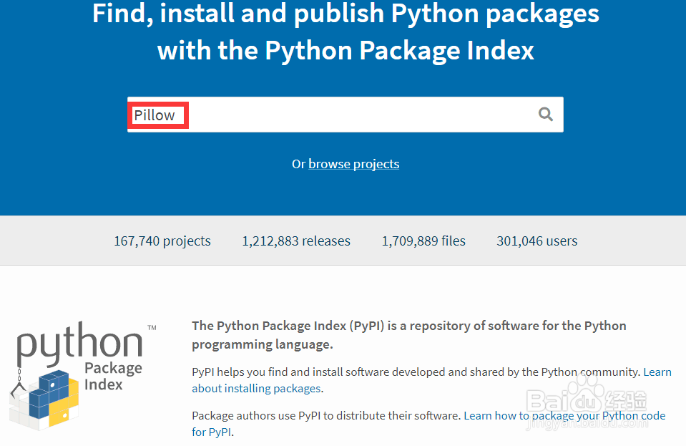Click the 301,046 users statistic
The width and height of the screenshot is (686, 446).
(x=536, y=241)
